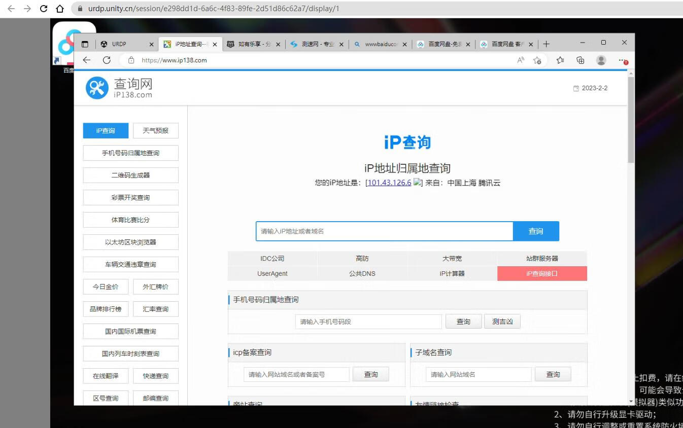The image size is (683, 428).
Task: Click the red iP查询接口 cell
Action: 542,273
